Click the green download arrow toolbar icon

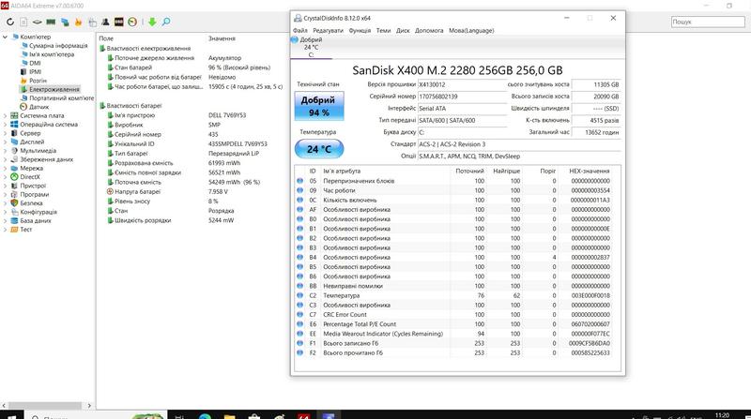tap(152, 21)
